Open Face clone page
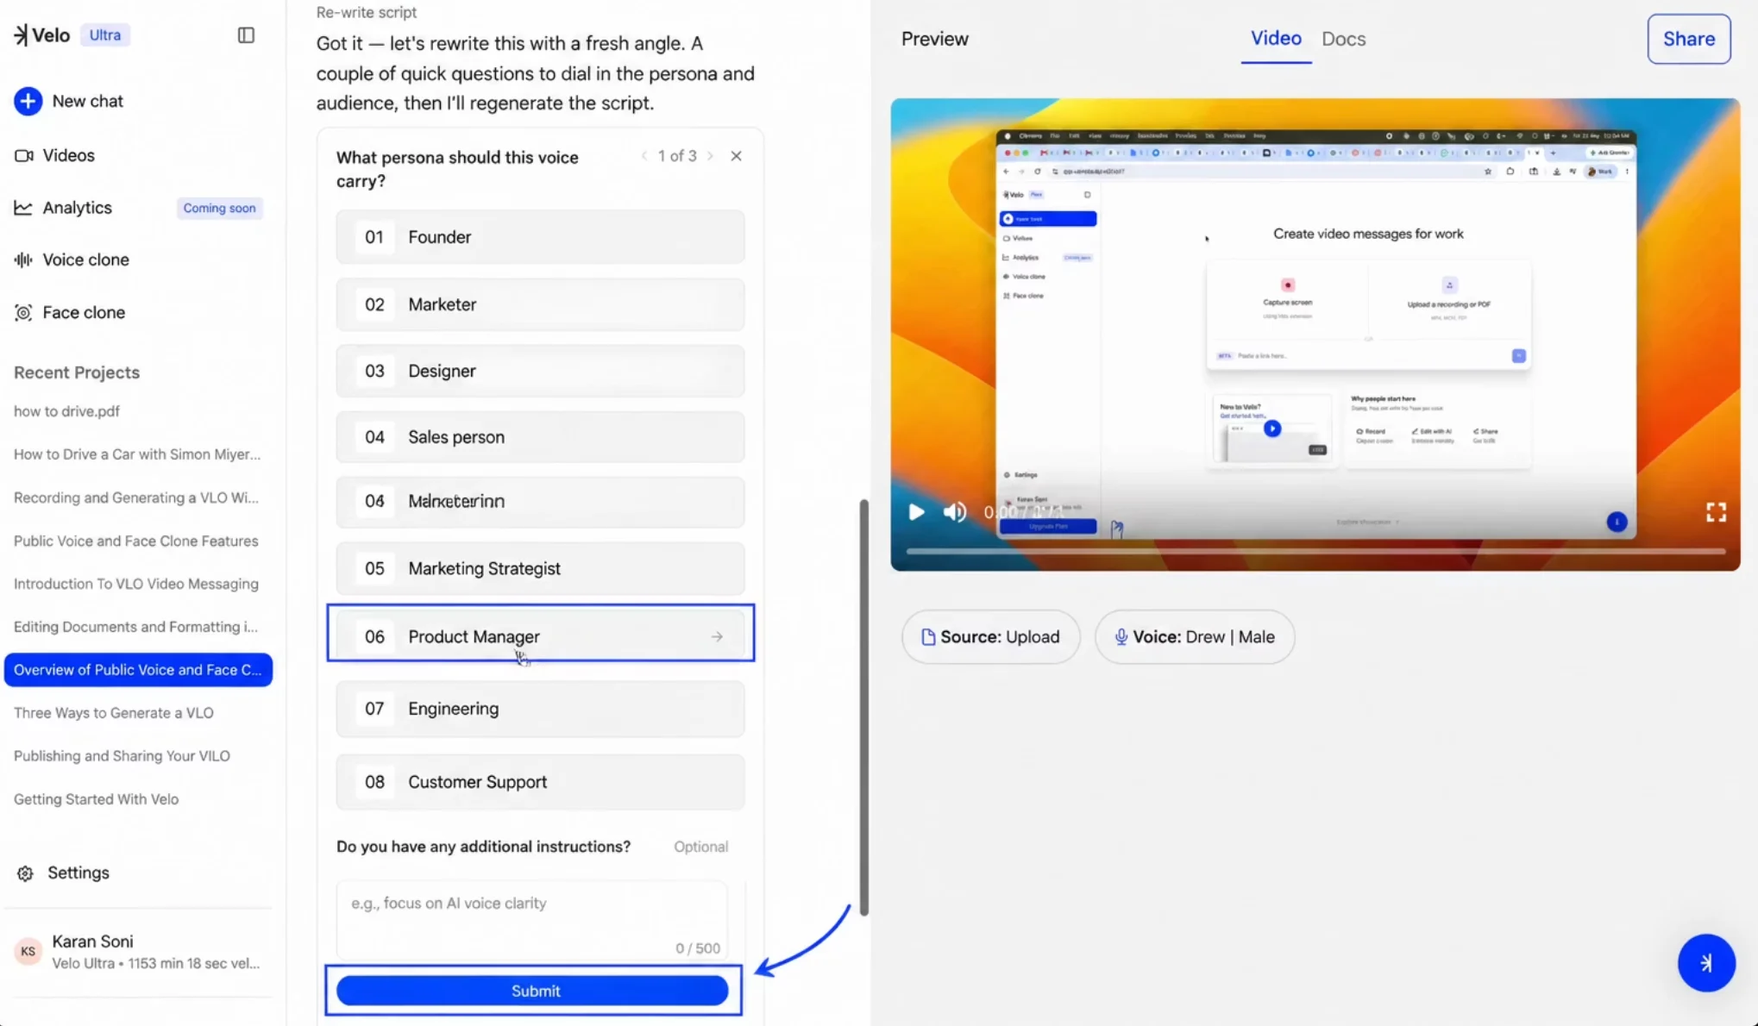Image resolution: width=1758 pixels, height=1026 pixels. click(x=84, y=312)
